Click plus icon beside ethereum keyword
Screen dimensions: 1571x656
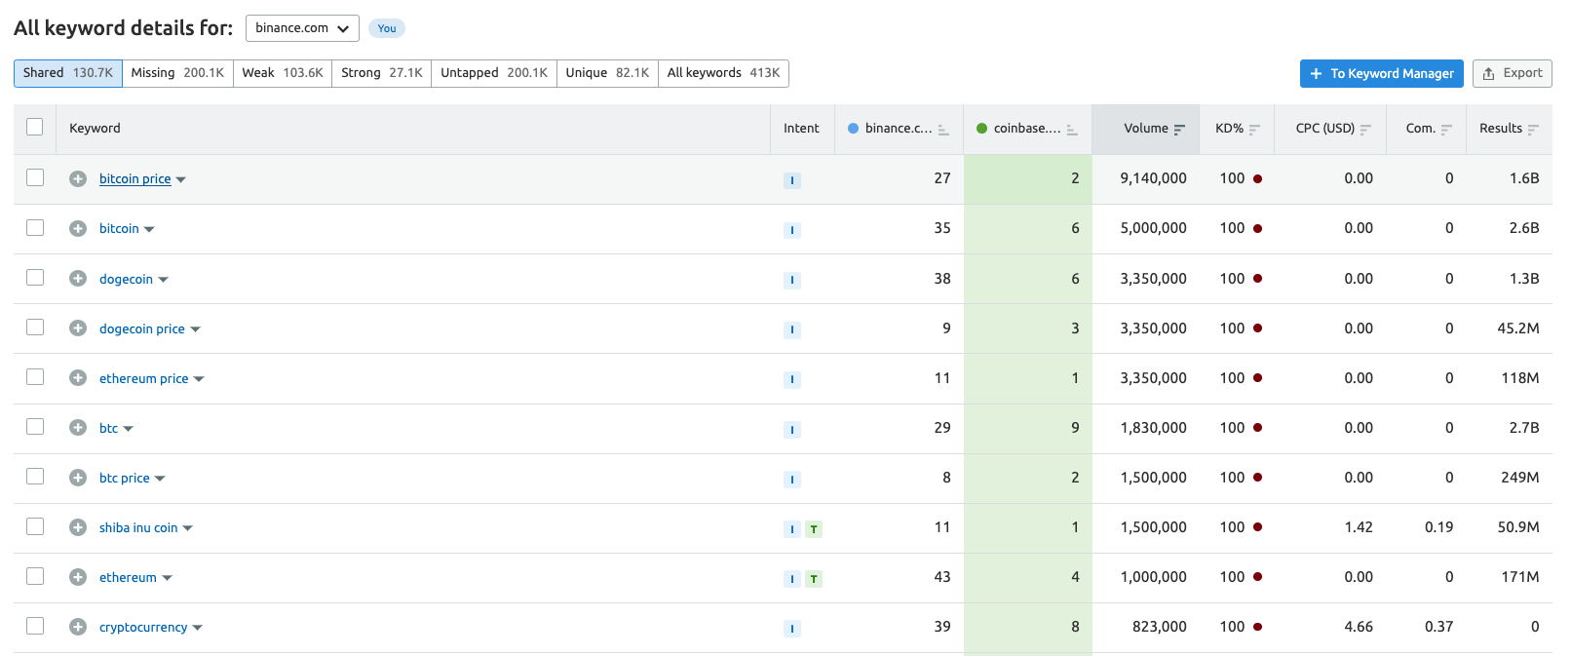78,577
